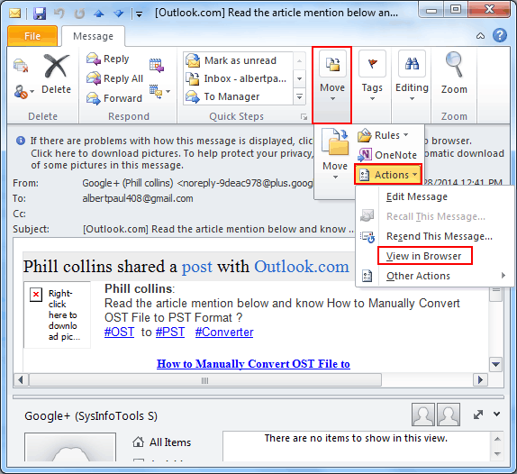The height and width of the screenshot is (474, 517).
Task: Click the #Converter hashtag link
Action: pos(224,332)
